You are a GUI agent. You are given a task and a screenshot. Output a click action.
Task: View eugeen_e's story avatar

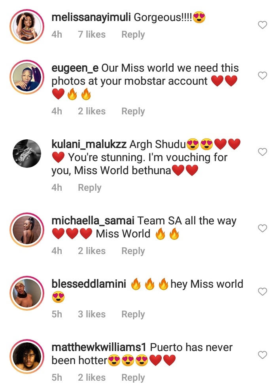click(x=27, y=77)
